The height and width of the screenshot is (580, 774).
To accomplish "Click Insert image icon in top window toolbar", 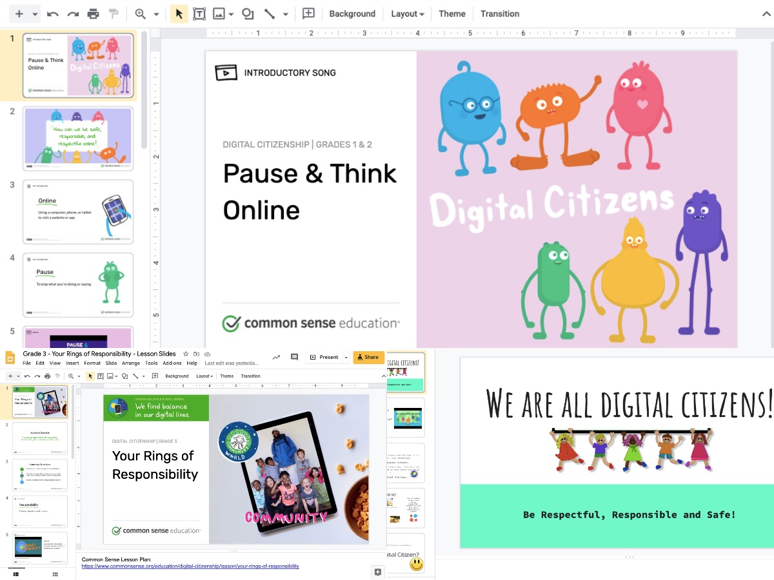I will [x=219, y=14].
